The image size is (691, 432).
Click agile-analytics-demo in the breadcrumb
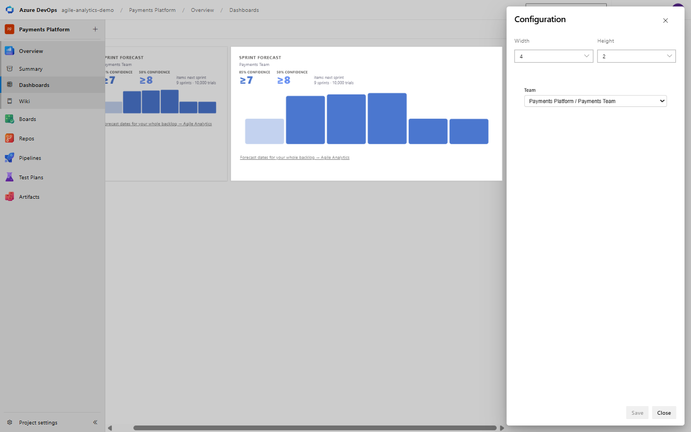[87, 10]
